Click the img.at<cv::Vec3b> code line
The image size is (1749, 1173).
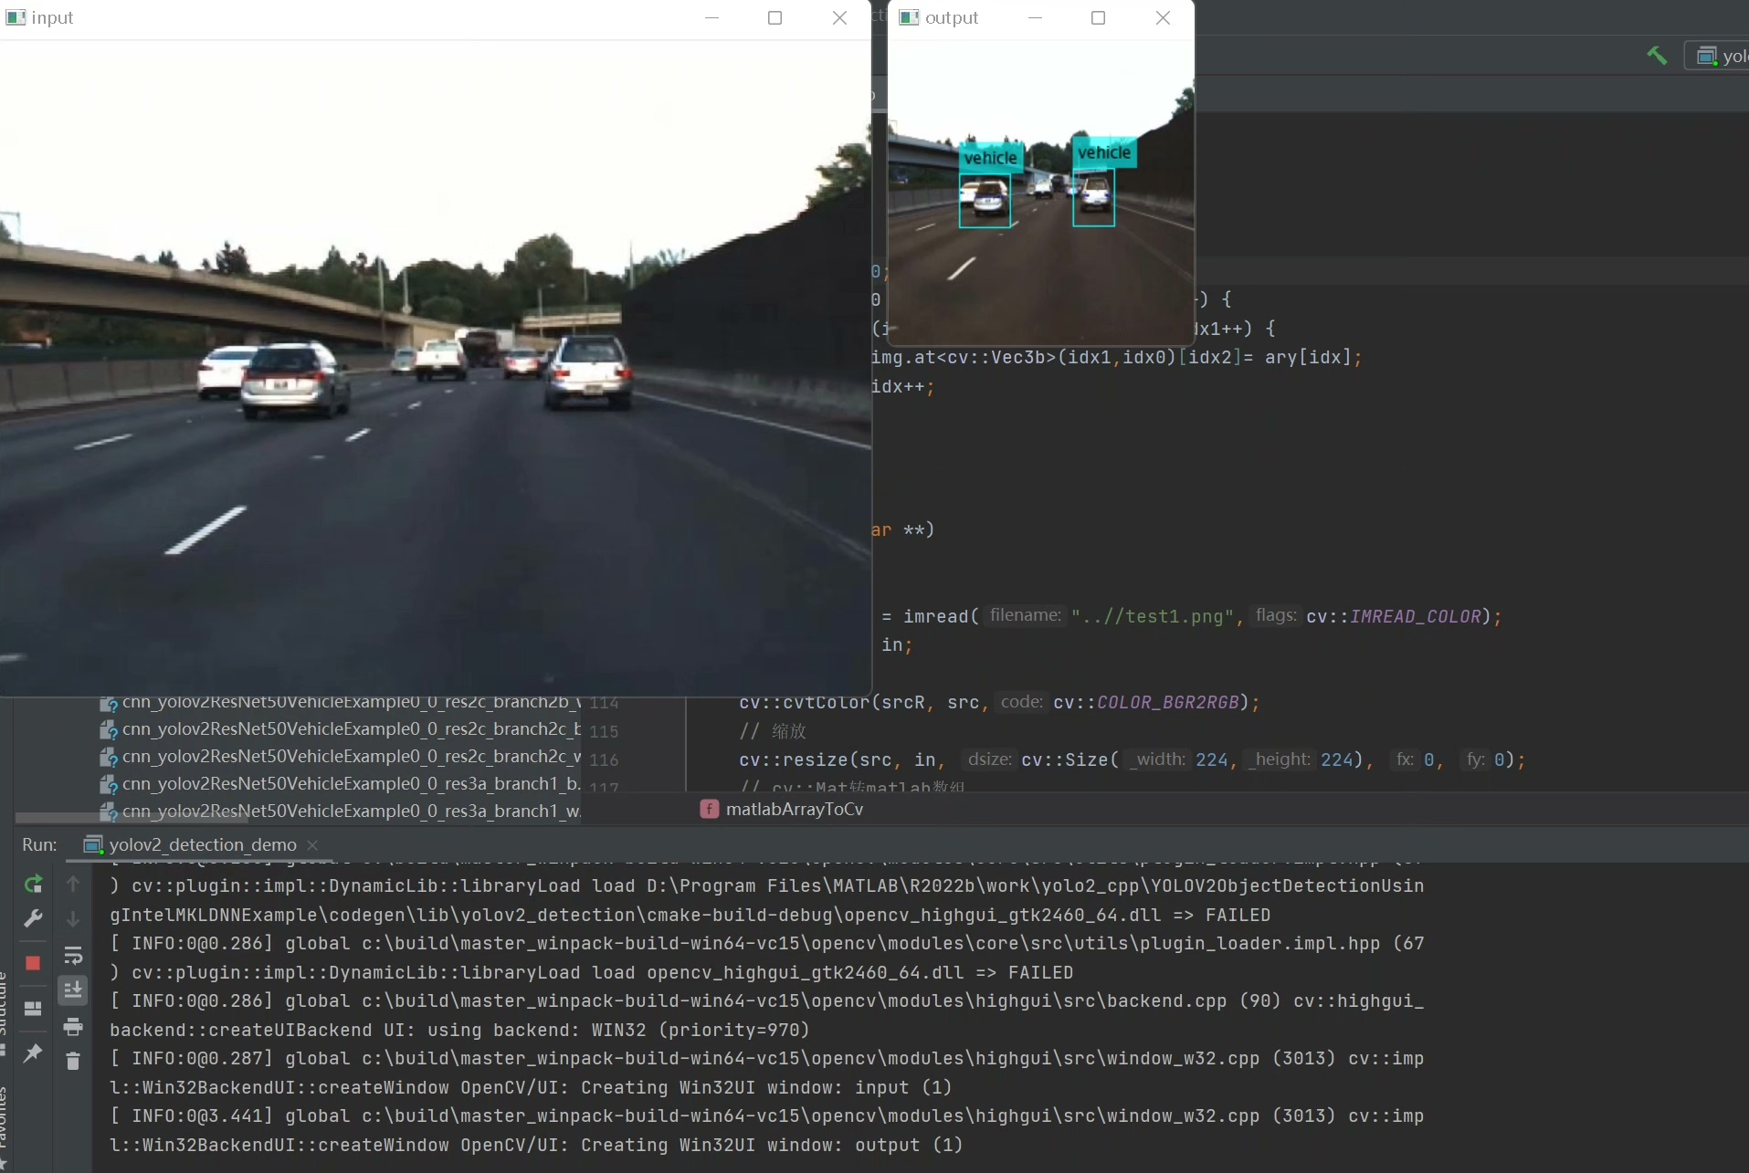1116,357
